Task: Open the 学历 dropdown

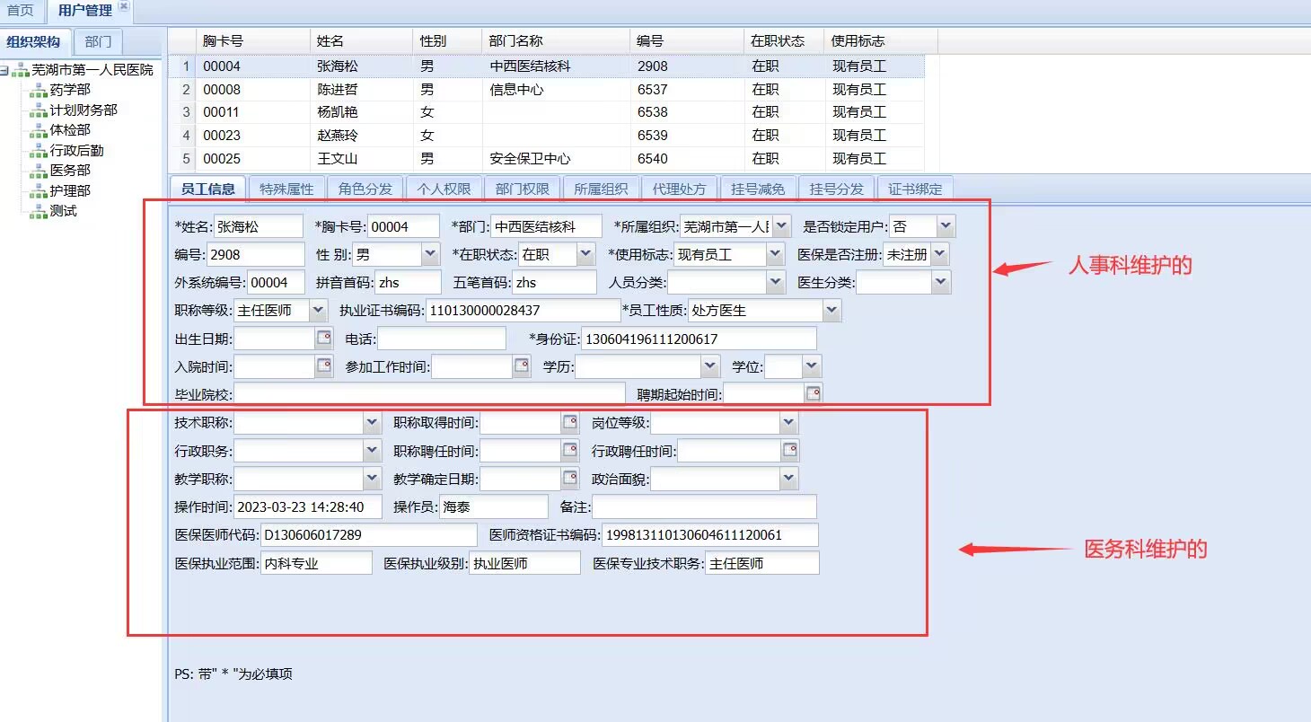Action: [x=711, y=366]
